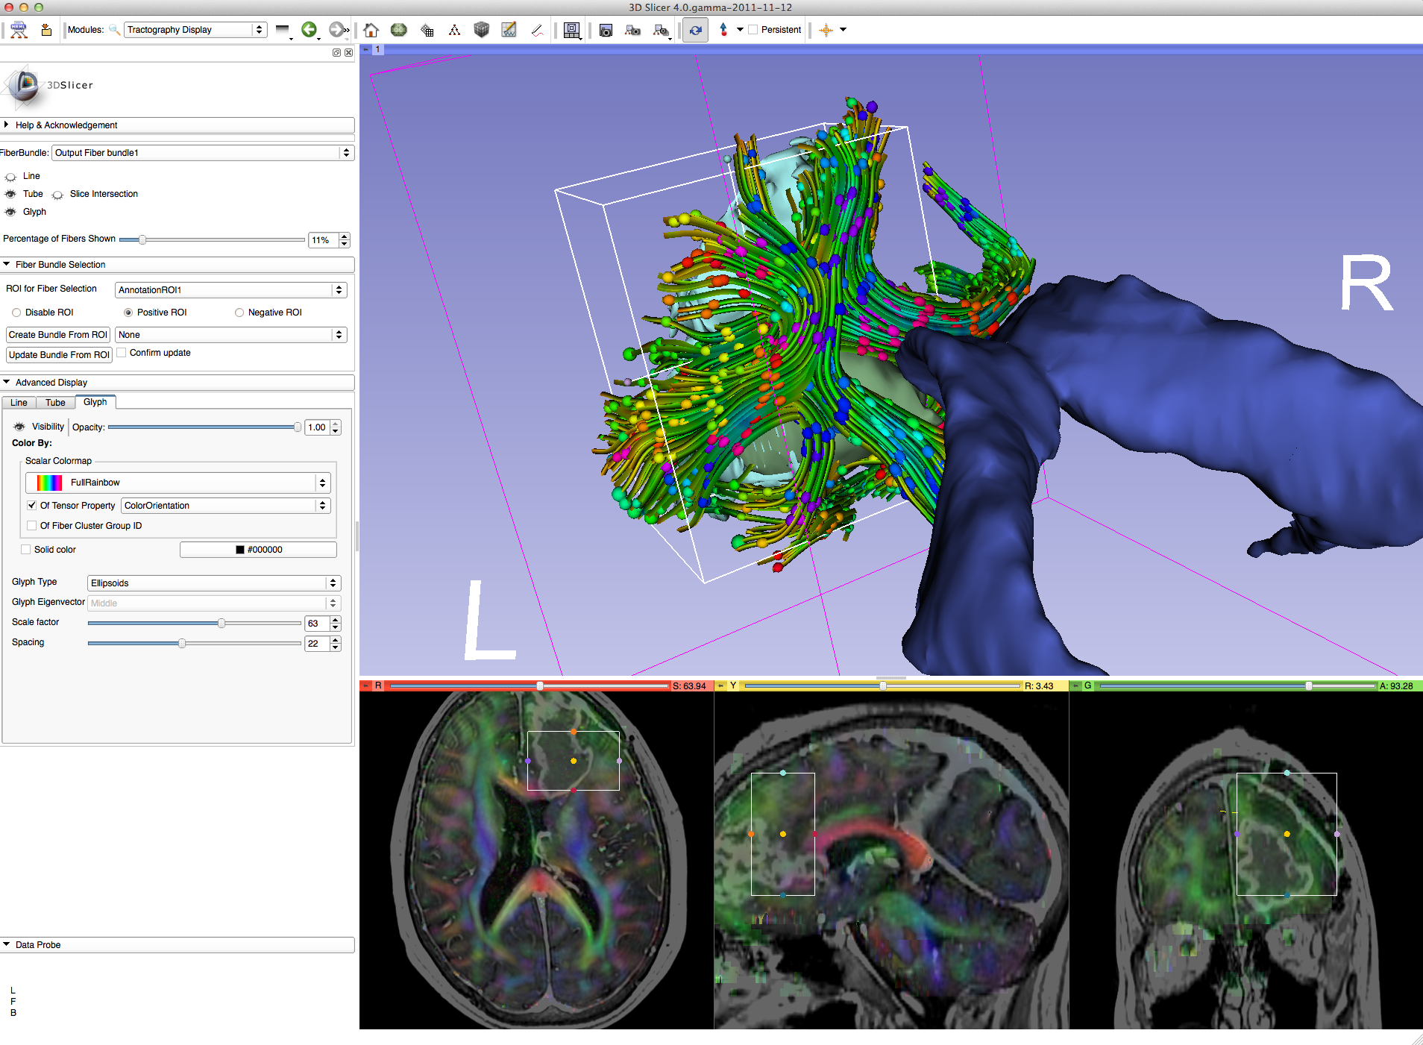Open the Volume Rendering cube icon
The image size is (1423, 1045).
tap(481, 30)
